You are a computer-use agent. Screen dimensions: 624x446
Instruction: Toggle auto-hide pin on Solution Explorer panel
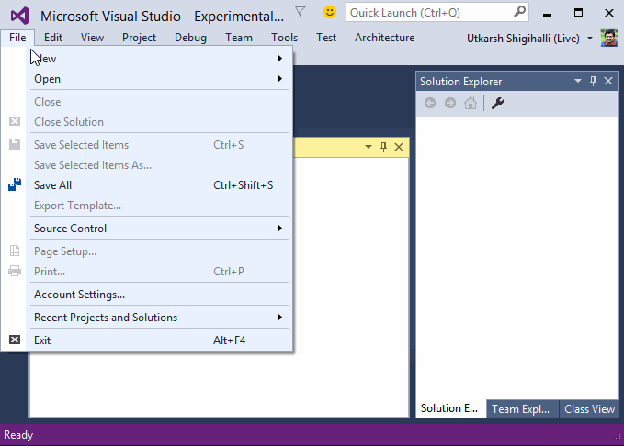594,82
